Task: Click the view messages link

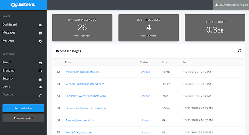Action: (x=82, y=35)
